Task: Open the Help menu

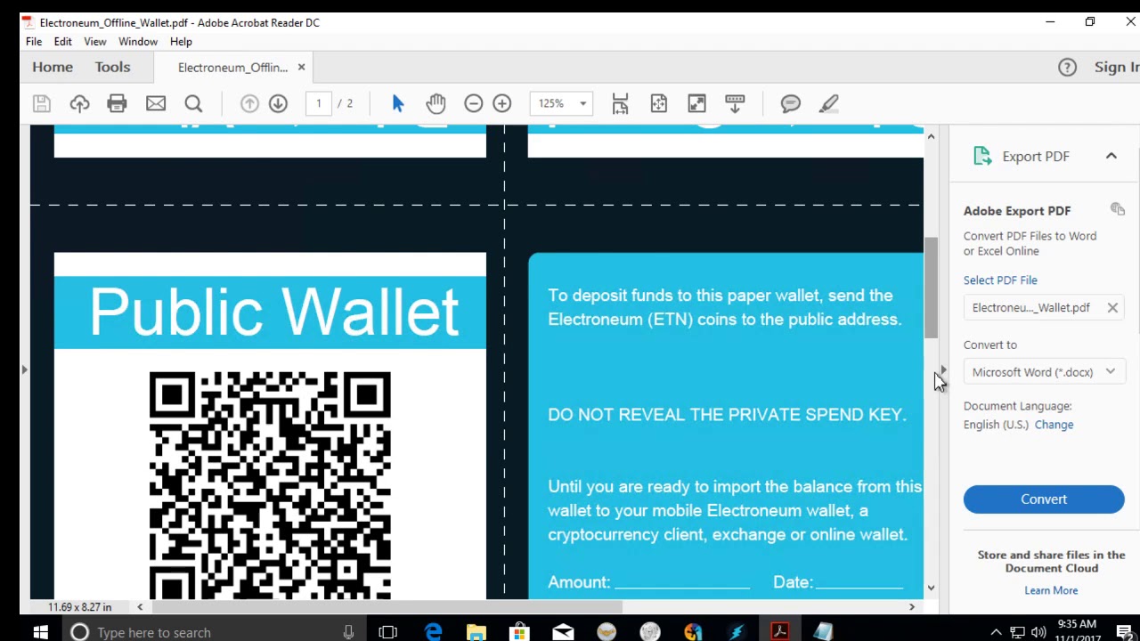Action: pos(181,42)
